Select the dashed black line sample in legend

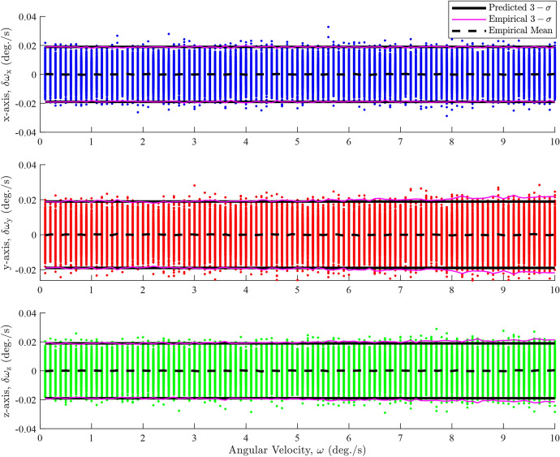468,31
